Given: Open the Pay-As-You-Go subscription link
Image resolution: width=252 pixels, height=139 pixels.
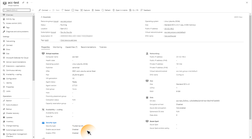Looking at the screenshot, I should pyautogui.click(x=66, y=32).
